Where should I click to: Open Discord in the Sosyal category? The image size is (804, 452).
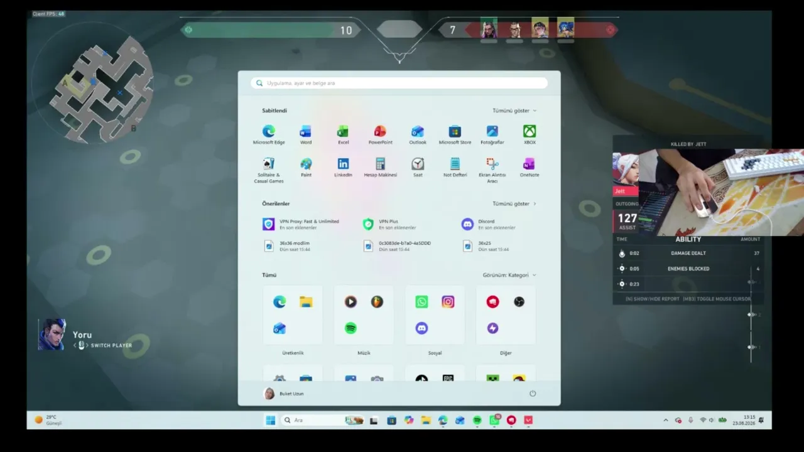[x=421, y=328]
